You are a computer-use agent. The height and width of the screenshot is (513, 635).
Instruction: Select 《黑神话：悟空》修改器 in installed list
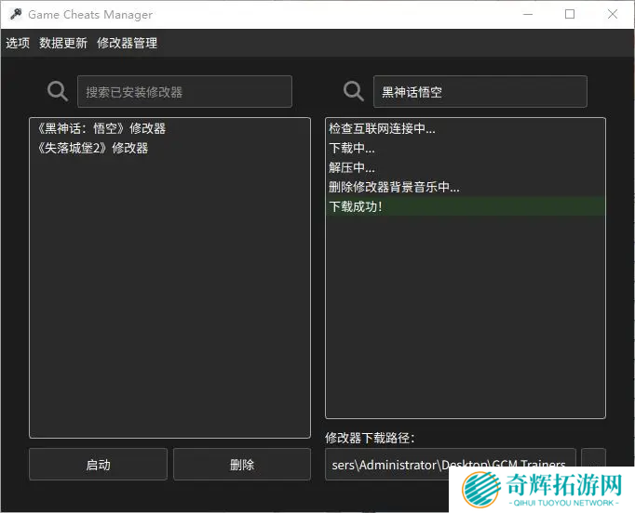coord(101,128)
